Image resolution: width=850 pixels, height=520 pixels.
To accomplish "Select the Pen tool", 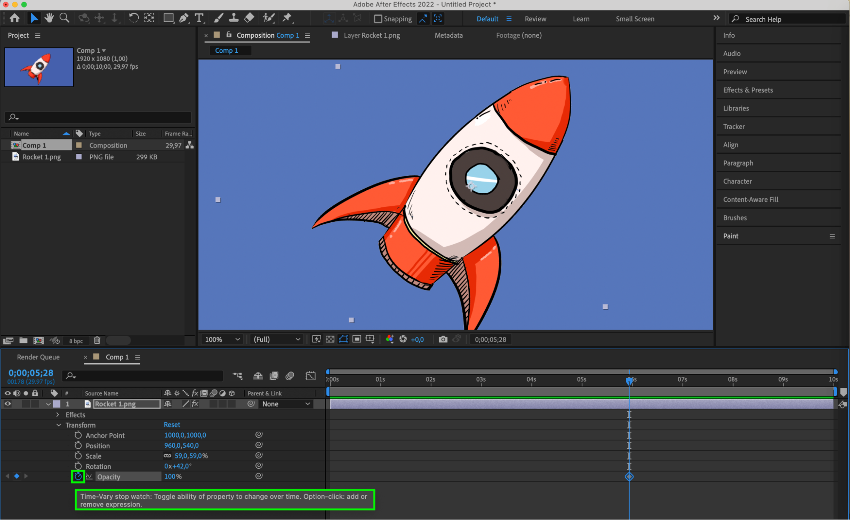I will pos(184,18).
